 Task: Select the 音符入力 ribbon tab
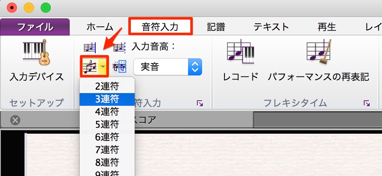click(160, 27)
